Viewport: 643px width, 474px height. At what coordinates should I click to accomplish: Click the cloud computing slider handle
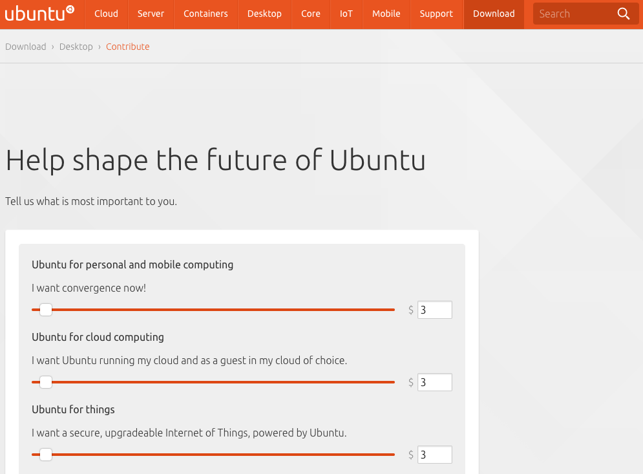point(46,382)
